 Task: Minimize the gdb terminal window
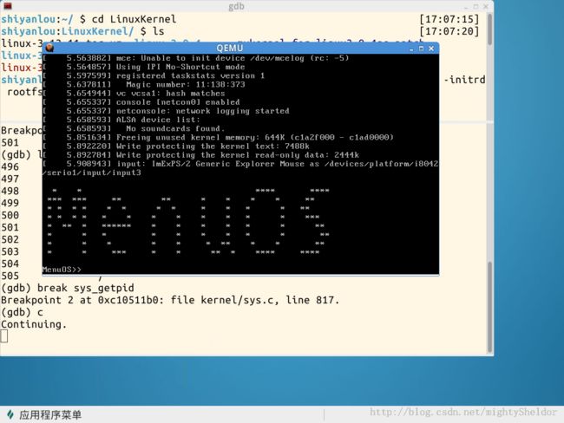coord(466,7)
